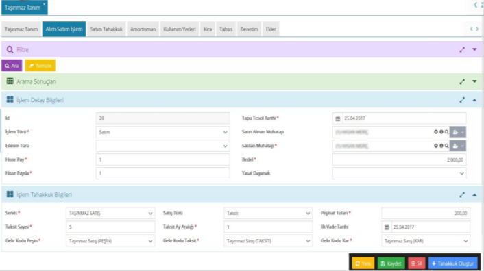Open the İşlem Türü dropdown
The image size is (484, 271).
tap(162, 132)
